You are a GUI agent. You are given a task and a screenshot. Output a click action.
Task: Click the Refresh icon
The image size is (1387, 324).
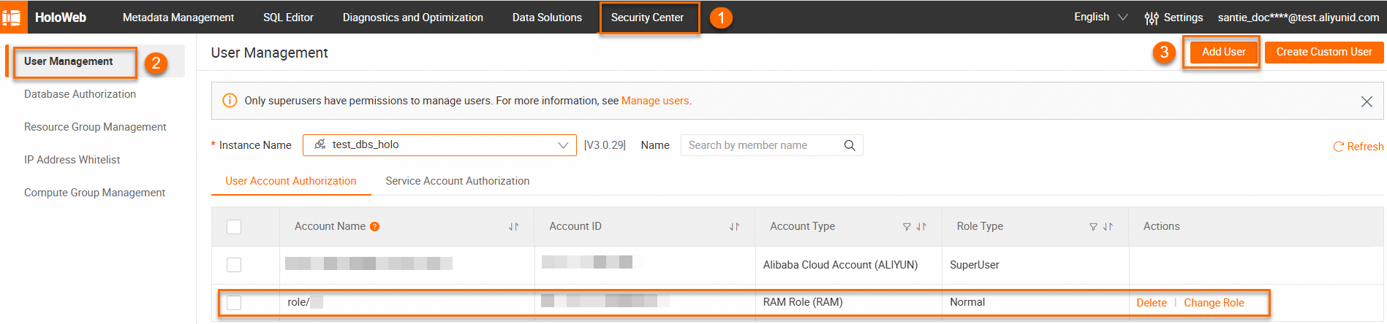click(x=1338, y=147)
